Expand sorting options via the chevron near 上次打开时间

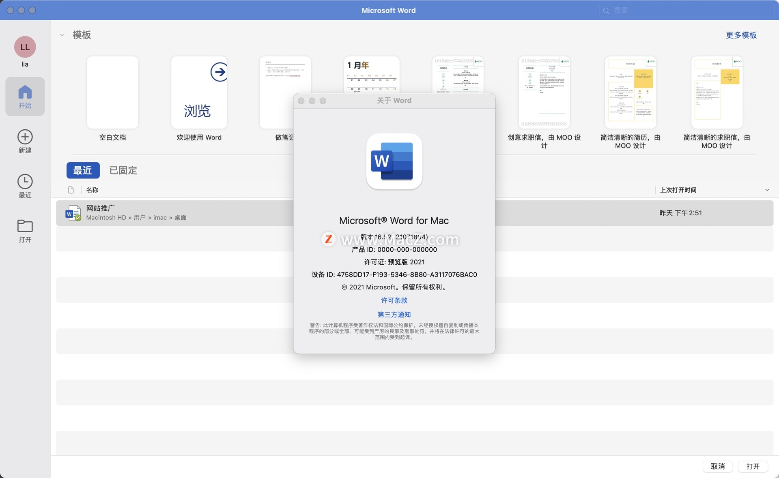point(767,189)
